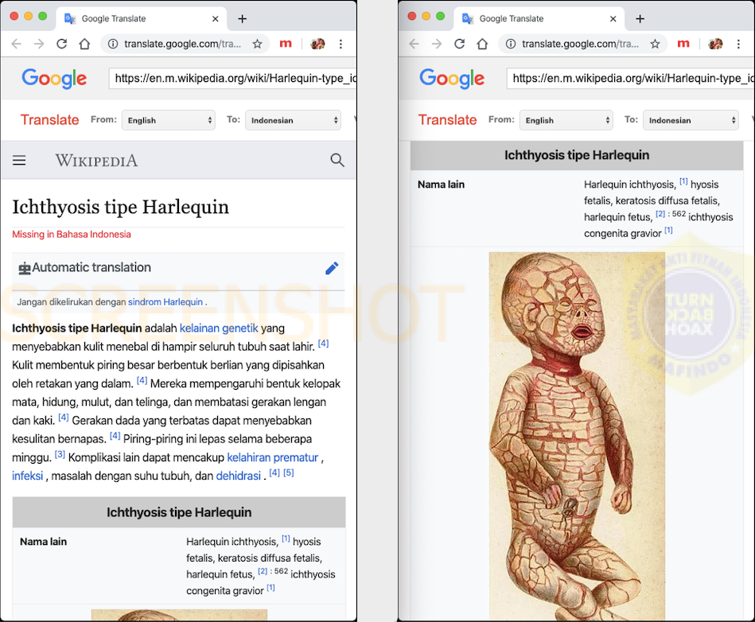Viewport: 755px width, 622px height.
Task: Select the Google Translate tab in left window
Action: (x=141, y=19)
